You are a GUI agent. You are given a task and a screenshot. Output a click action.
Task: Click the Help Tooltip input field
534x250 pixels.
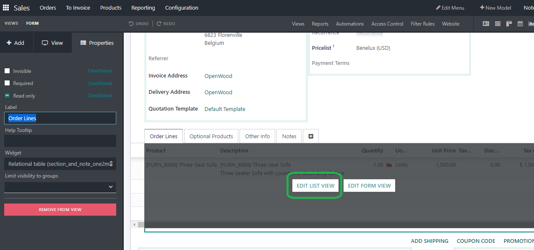point(60,141)
